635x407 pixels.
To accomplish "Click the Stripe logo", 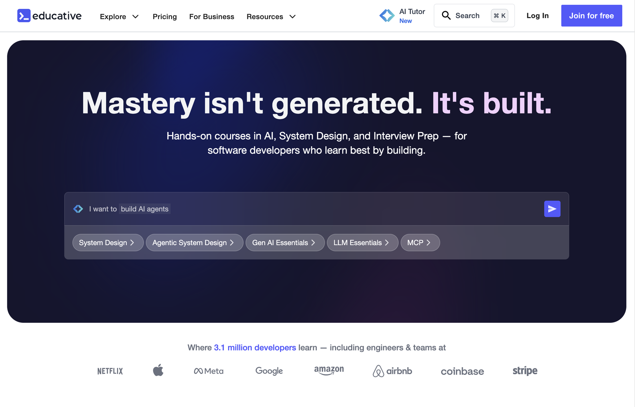I will (x=525, y=371).
